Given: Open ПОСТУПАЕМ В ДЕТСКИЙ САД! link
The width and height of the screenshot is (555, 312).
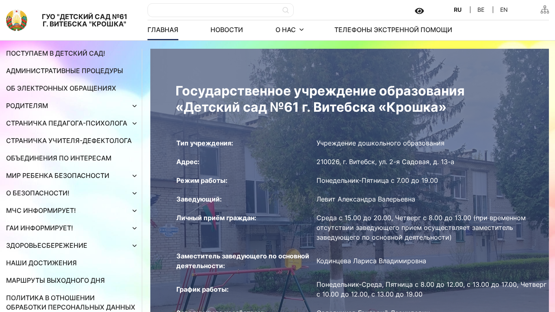Looking at the screenshot, I should pos(55,53).
